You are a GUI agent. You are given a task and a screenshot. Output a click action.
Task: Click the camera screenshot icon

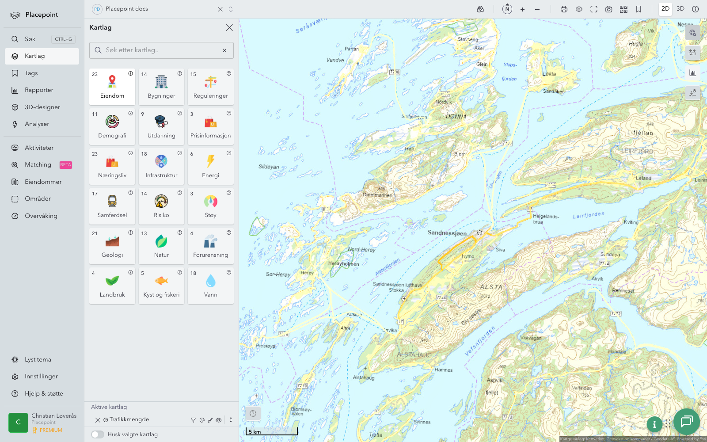[x=608, y=9]
